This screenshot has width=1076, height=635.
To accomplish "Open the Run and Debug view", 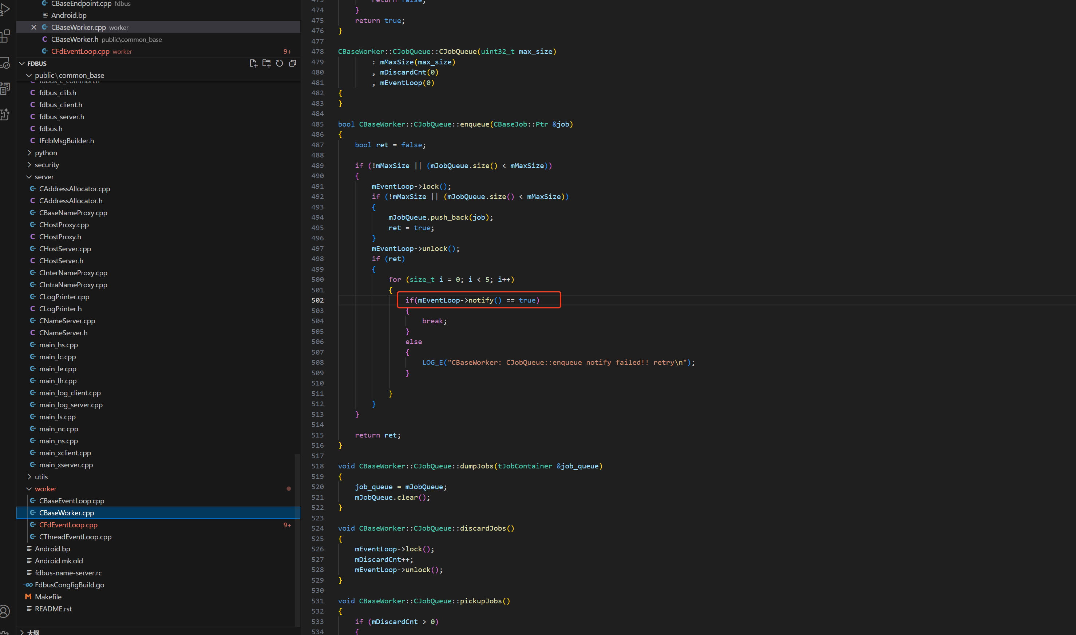I will point(4,9).
